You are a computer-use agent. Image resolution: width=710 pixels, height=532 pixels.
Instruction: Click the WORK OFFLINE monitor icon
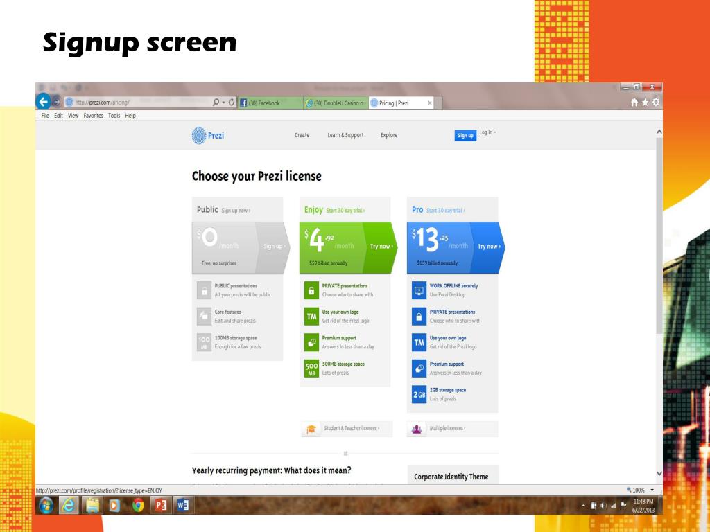click(x=419, y=290)
